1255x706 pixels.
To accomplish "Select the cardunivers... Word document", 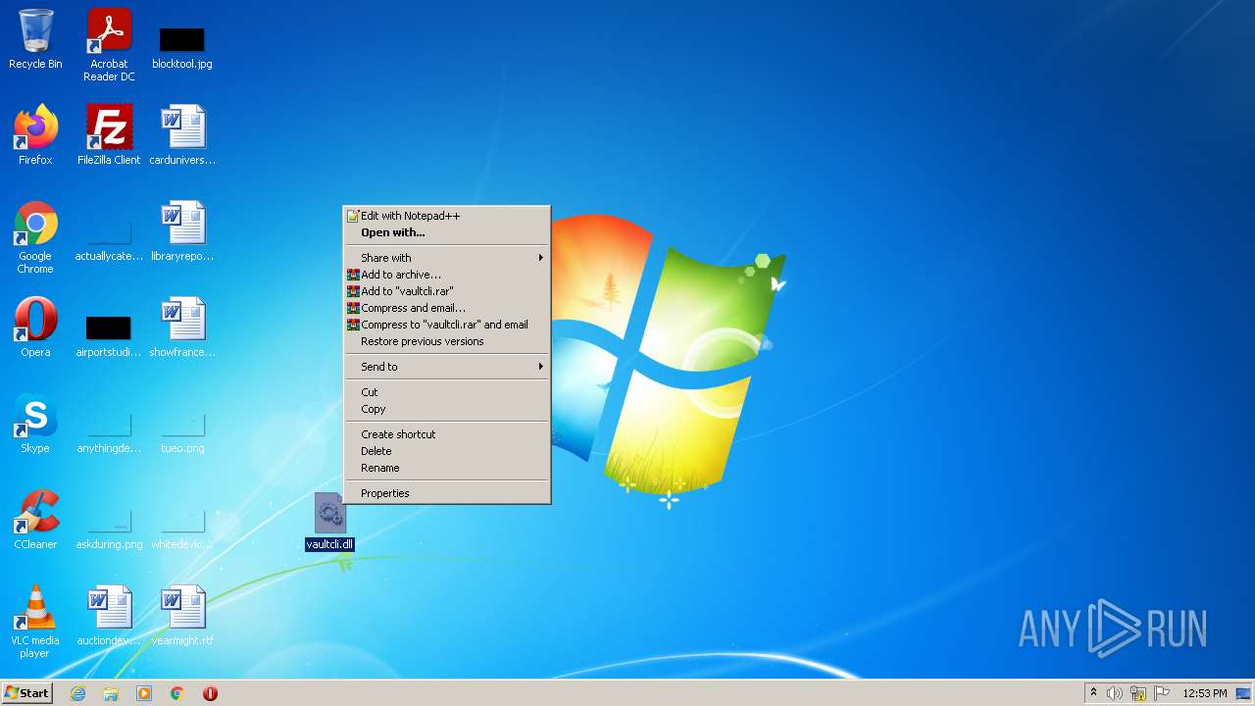I will (182, 135).
